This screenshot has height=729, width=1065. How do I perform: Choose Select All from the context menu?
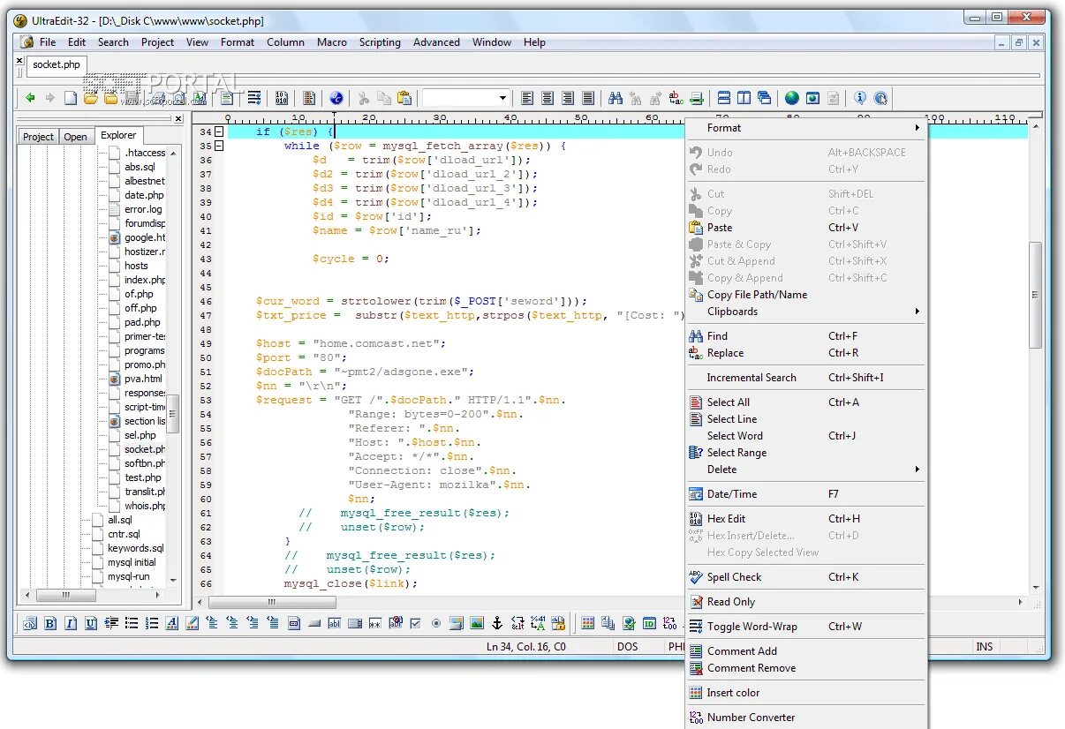[726, 402]
